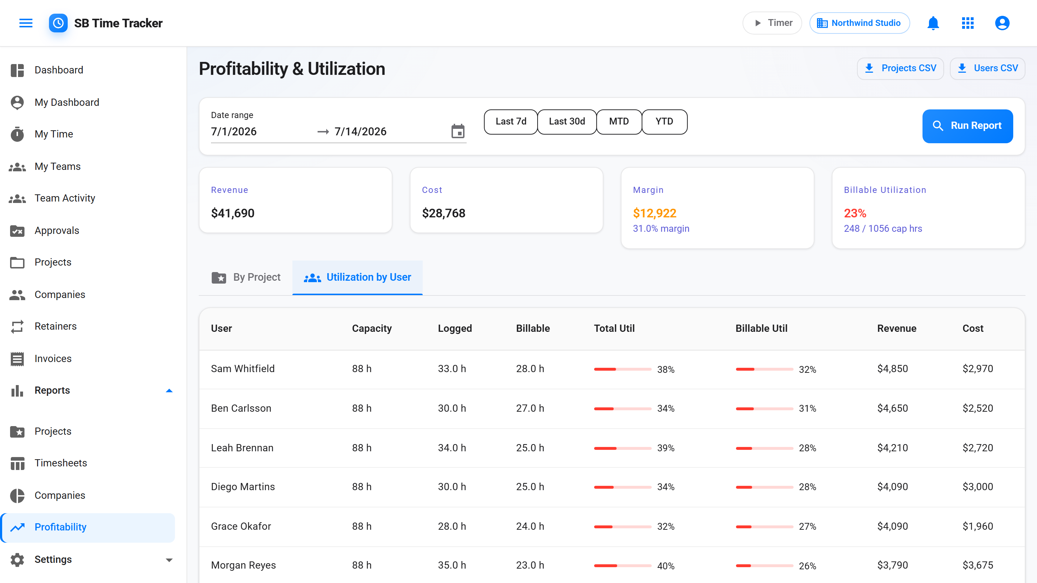This screenshot has height=583, width=1037.
Task: Click the Timesheets table icon
Action: [x=17, y=463]
